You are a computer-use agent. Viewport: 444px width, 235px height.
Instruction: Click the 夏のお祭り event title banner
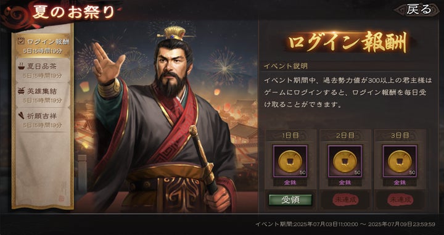[x=73, y=12]
